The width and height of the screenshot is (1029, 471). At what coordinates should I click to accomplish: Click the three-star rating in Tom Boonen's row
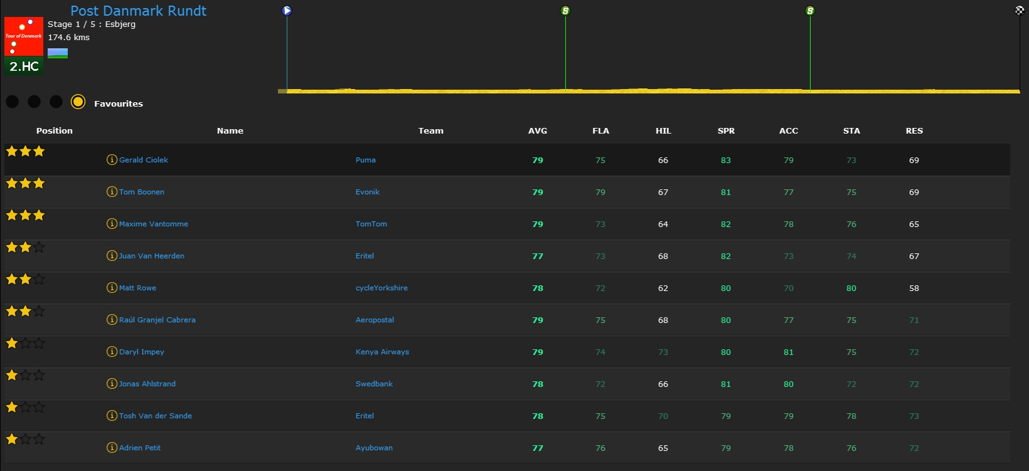click(25, 183)
